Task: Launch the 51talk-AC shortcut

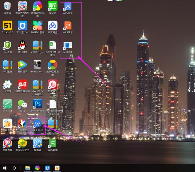Action: click(7, 26)
